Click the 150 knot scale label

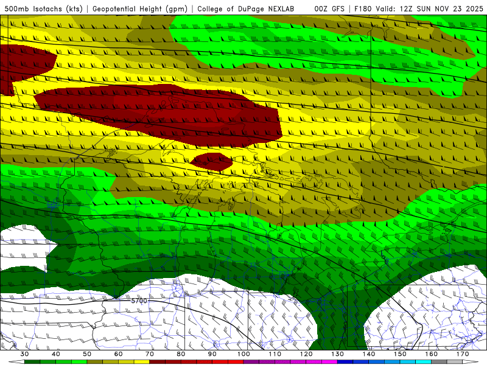click(400, 354)
